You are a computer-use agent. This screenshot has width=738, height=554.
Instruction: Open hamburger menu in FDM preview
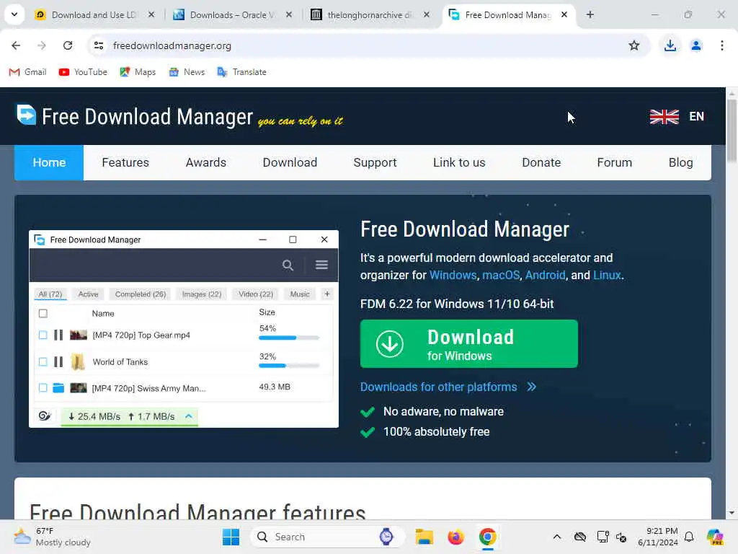[321, 265]
